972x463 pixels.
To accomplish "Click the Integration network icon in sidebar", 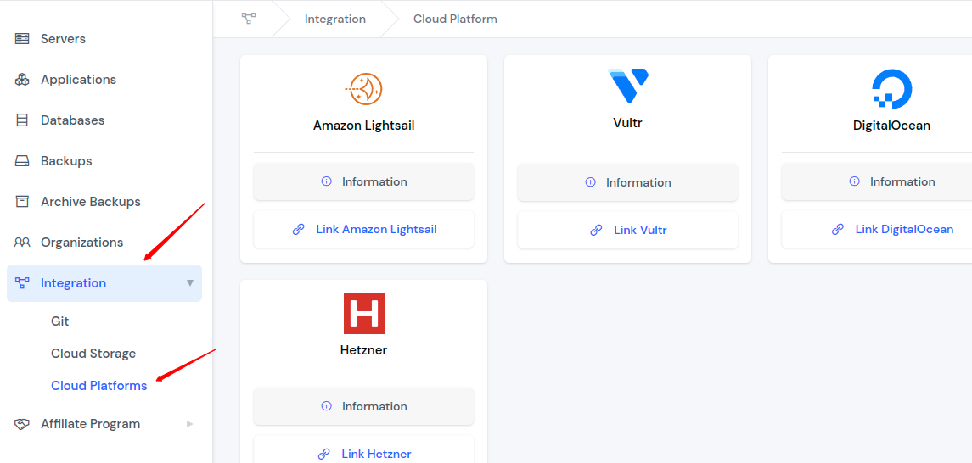I will [x=22, y=283].
